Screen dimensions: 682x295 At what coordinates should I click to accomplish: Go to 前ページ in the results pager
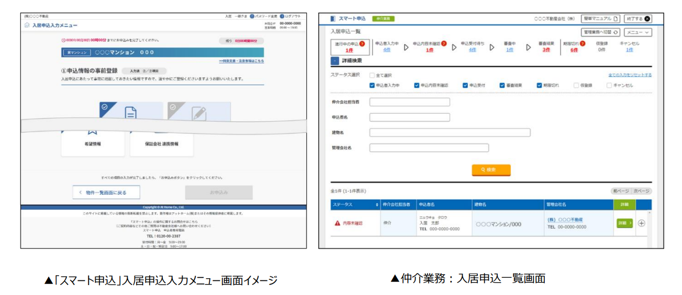click(621, 191)
